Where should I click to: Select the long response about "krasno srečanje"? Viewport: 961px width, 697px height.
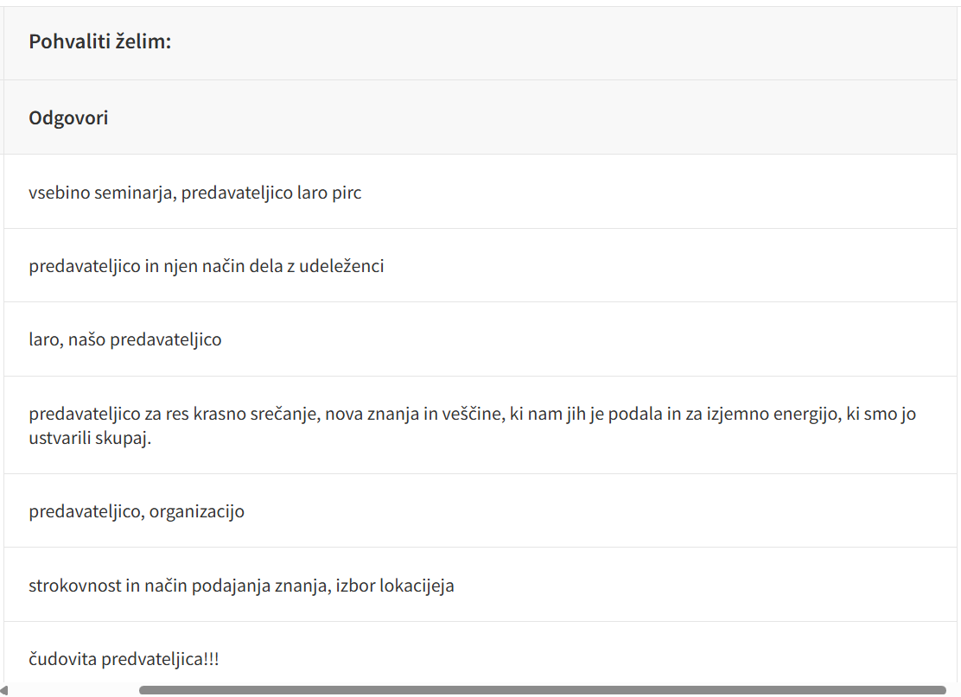pyautogui.click(x=480, y=425)
